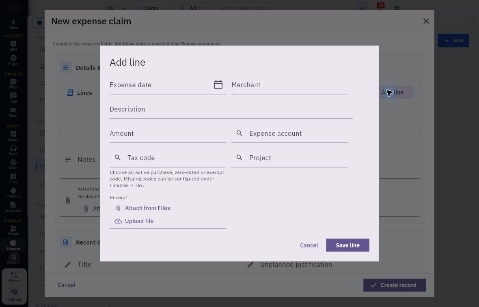Image resolution: width=479 pixels, height=307 pixels.
Task: Save the expense line
Action: (x=347, y=245)
